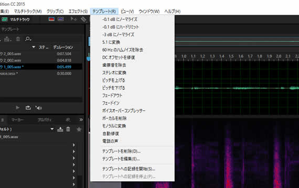Click the sort arrow in files column header
This screenshot has height=188, width=299.
34,47
